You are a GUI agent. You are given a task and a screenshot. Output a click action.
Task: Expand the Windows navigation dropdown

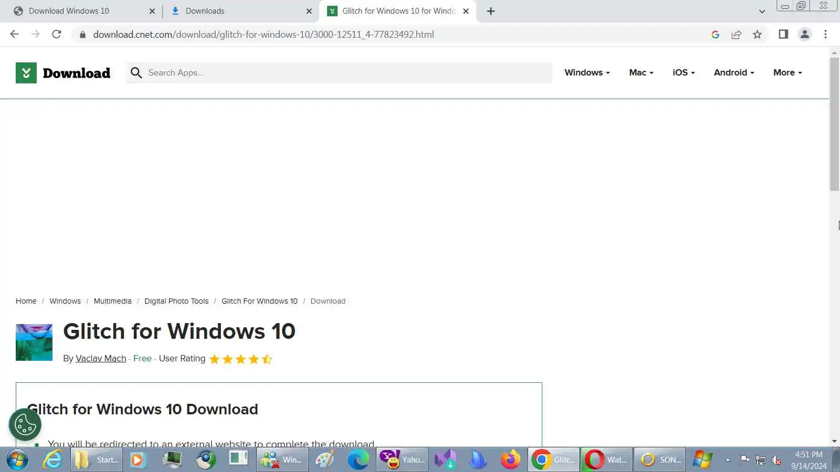587,73
